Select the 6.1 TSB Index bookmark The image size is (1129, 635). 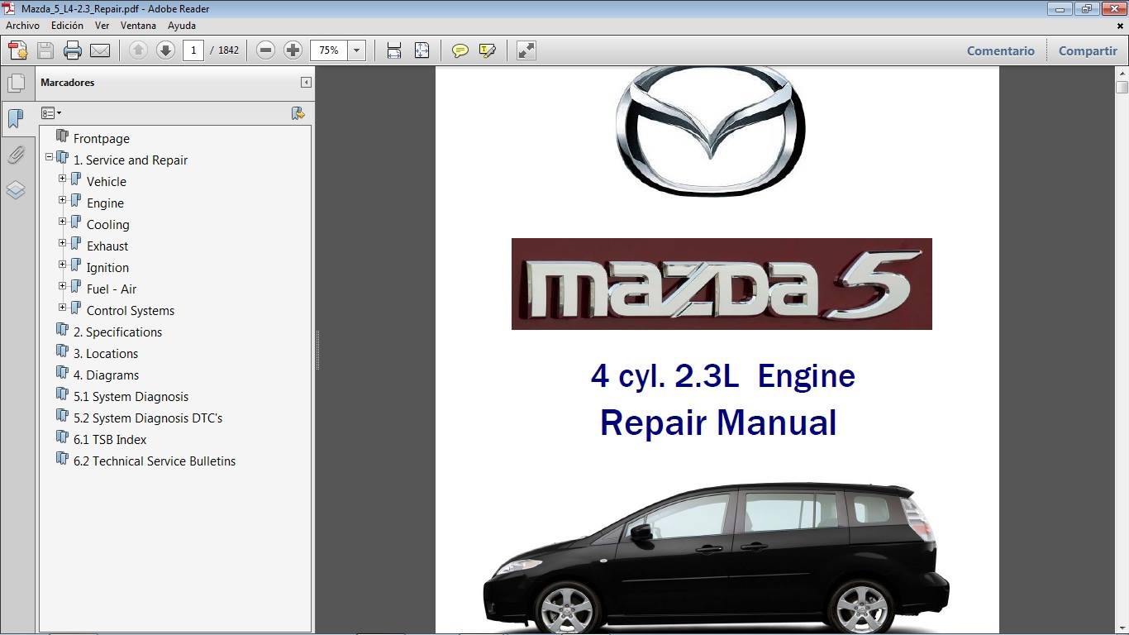pyautogui.click(x=110, y=440)
